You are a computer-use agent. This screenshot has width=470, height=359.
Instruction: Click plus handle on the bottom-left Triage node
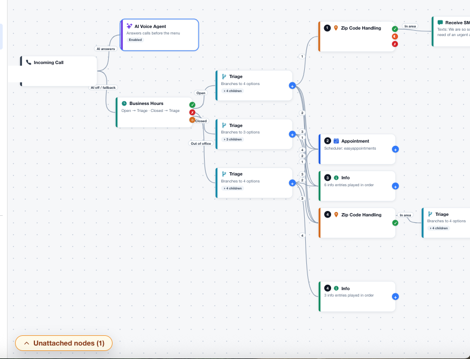pos(292,184)
